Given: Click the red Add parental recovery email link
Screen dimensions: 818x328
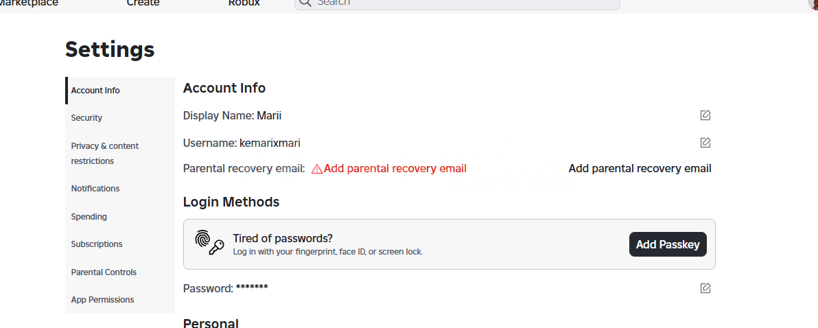Looking at the screenshot, I should coord(395,168).
